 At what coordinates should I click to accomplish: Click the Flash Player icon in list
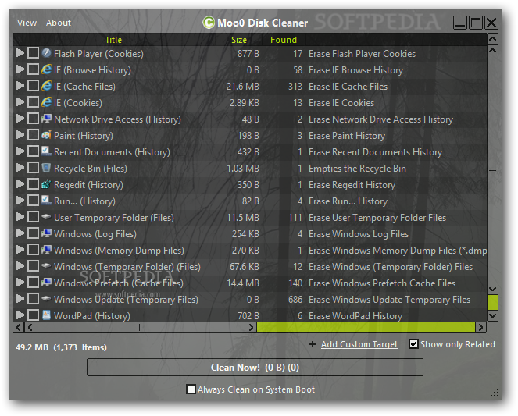pyautogui.click(x=46, y=53)
